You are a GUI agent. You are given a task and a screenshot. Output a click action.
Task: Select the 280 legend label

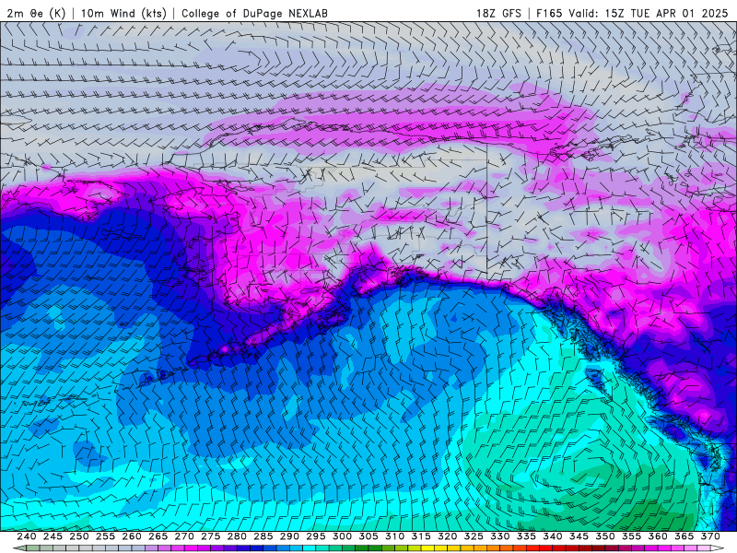point(237,536)
